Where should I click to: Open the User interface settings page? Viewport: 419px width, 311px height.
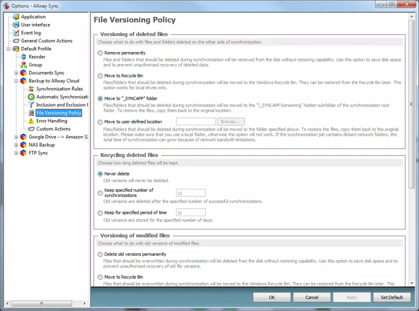35,24
